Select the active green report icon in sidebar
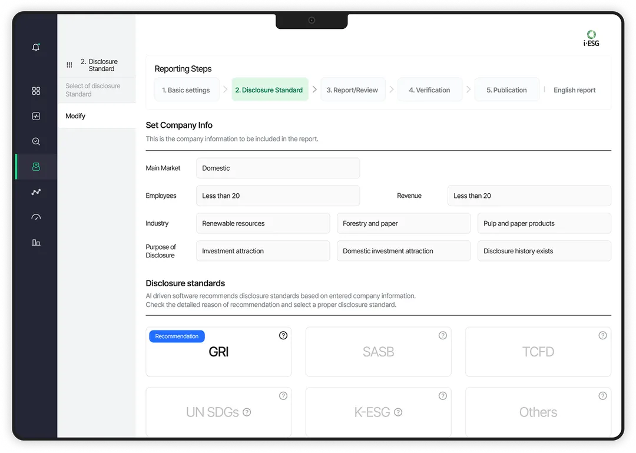This screenshot has width=636, height=453. 36,167
